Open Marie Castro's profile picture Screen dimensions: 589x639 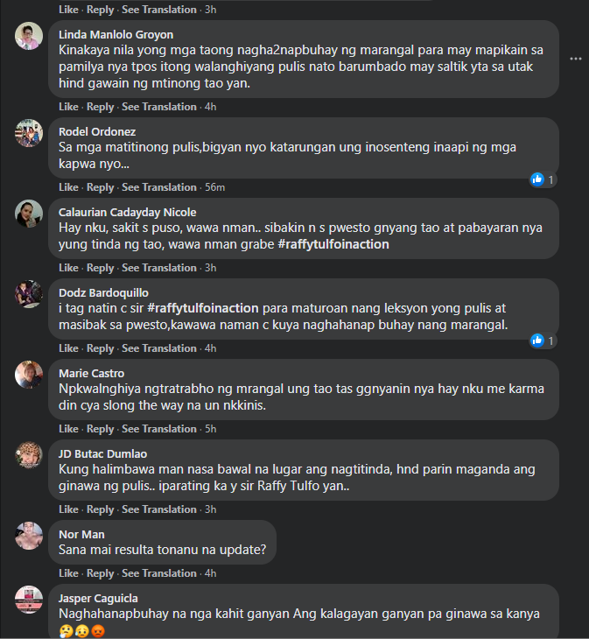pos(29,376)
